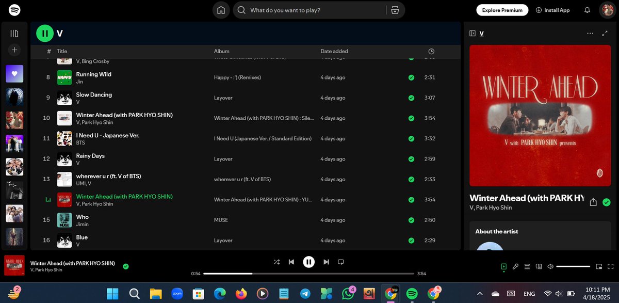
Task: Open Telegram from the taskbar
Action: tap(305, 294)
